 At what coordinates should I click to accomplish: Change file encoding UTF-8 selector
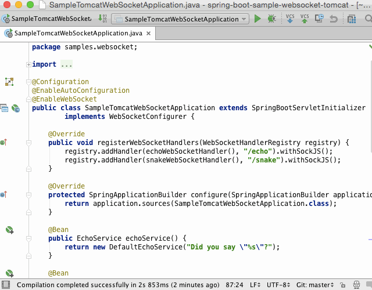278,285
